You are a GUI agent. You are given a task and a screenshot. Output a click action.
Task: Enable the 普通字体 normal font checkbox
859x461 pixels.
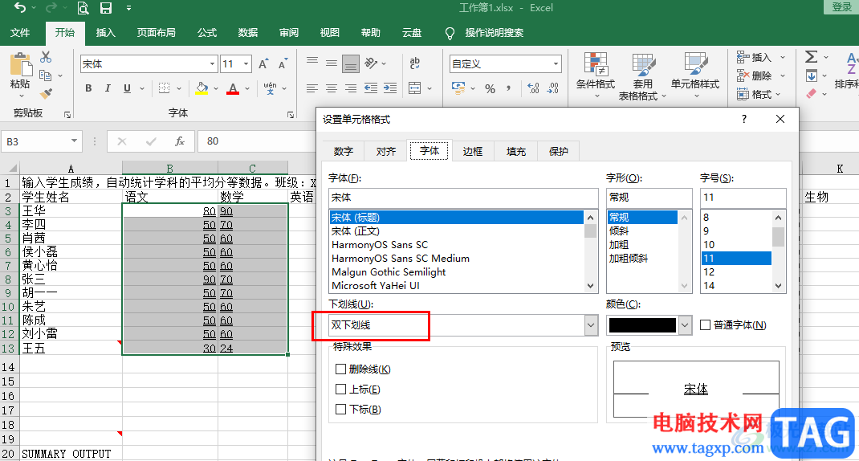click(705, 325)
